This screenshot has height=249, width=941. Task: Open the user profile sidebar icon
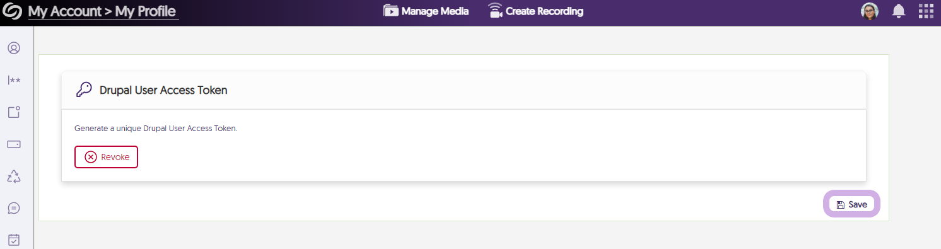coord(14,48)
